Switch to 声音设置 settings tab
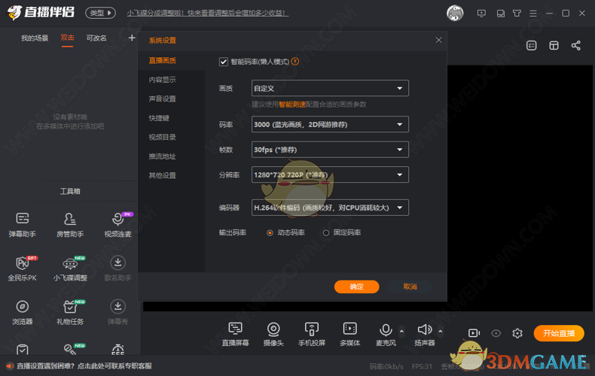The width and height of the screenshot is (595, 376). tap(163, 99)
